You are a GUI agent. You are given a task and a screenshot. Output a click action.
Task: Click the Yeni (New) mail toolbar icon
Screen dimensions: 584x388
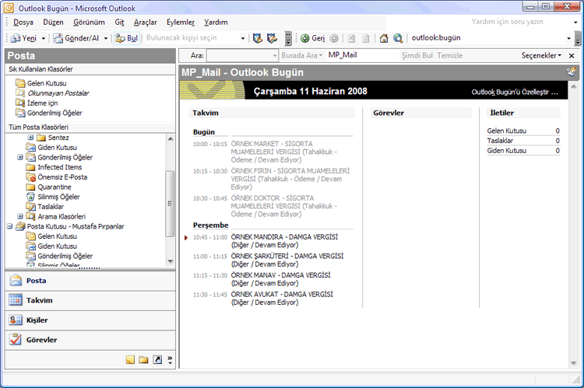[x=16, y=38]
